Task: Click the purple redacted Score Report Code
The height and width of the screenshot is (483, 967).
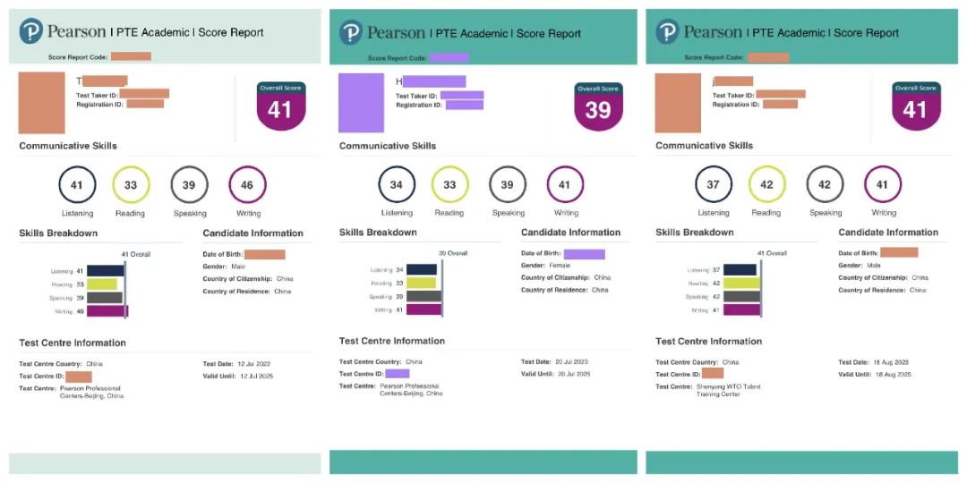Action: click(449, 57)
